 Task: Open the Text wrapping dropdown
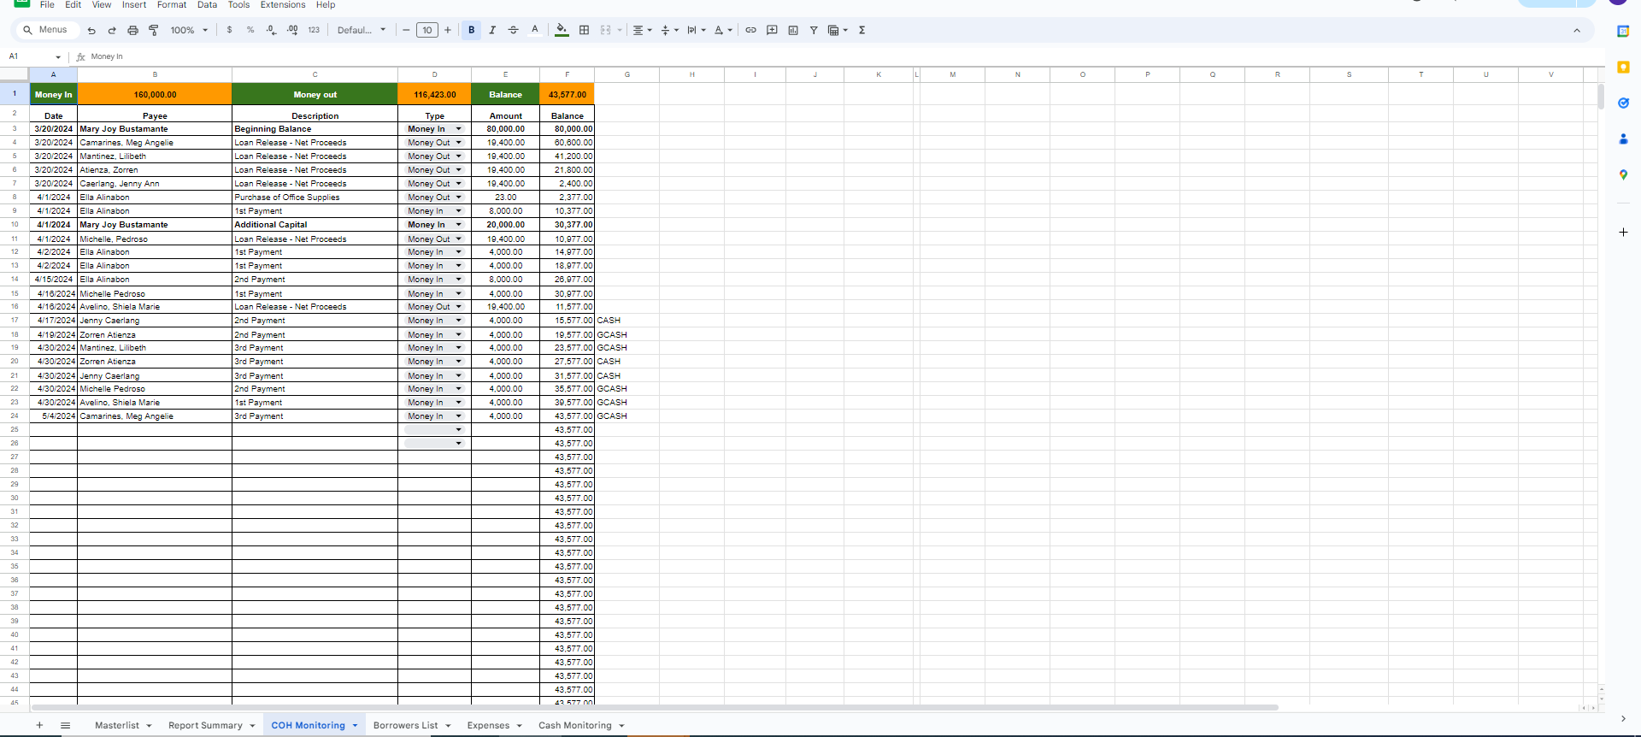[697, 30]
